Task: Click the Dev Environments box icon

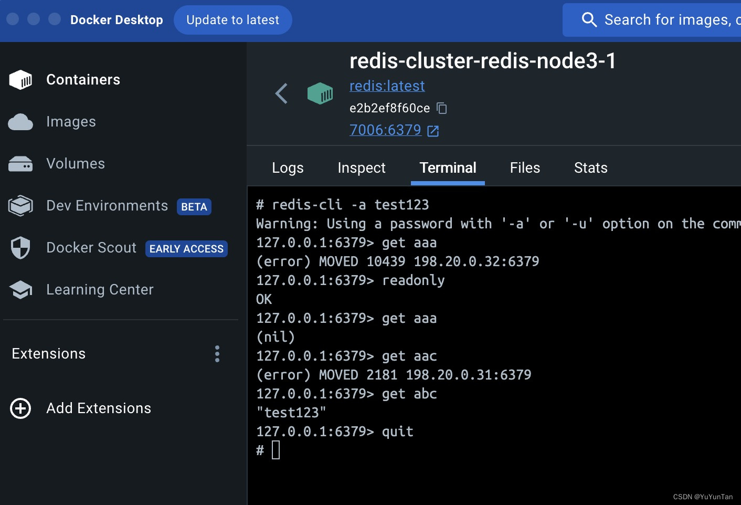Action: pyautogui.click(x=20, y=206)
